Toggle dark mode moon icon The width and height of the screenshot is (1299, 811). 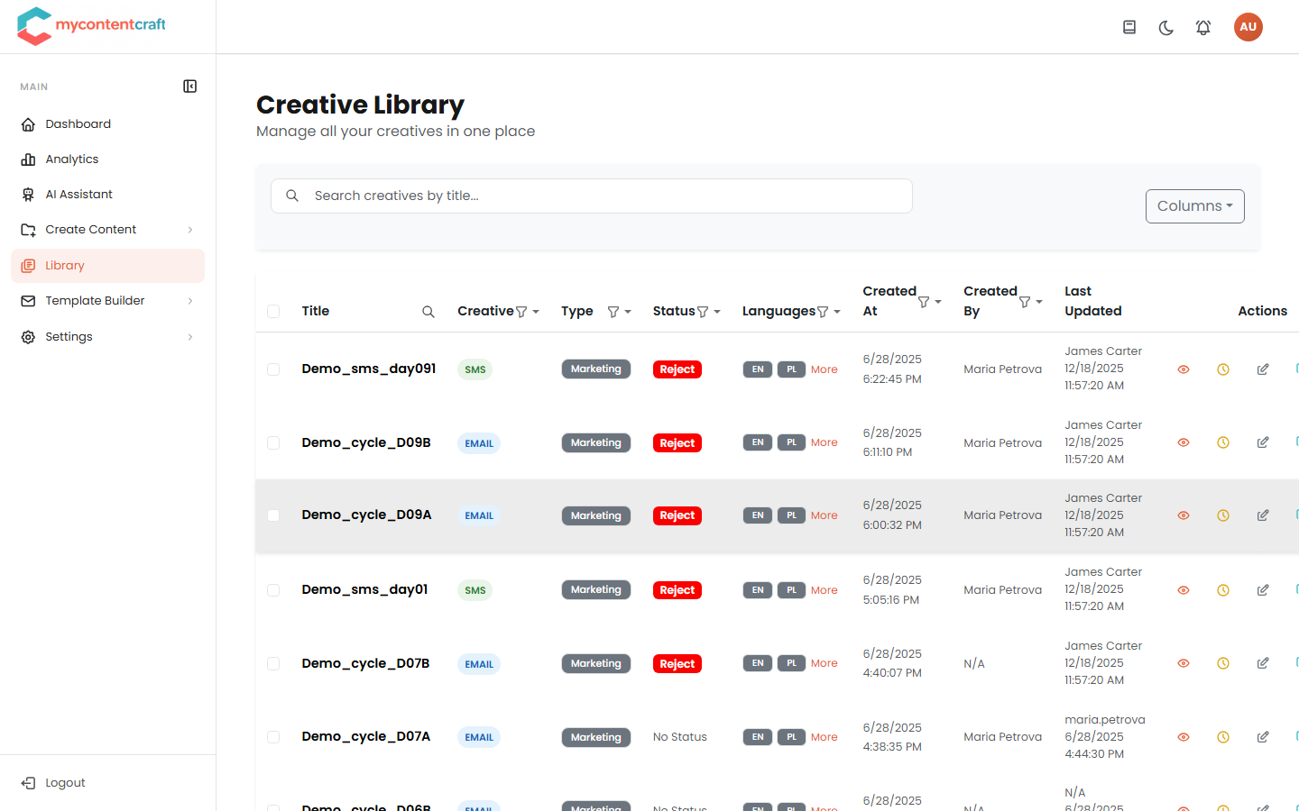click(x=1166, y=27)
